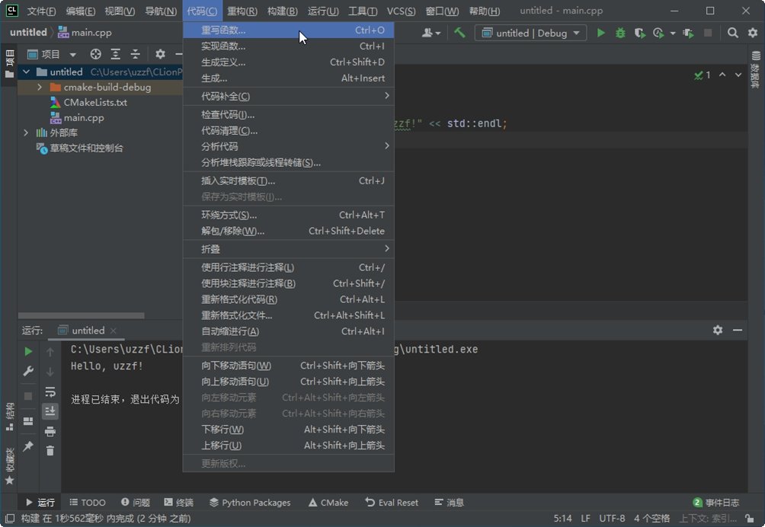Rerun program in Run panel

click(28, 351)
